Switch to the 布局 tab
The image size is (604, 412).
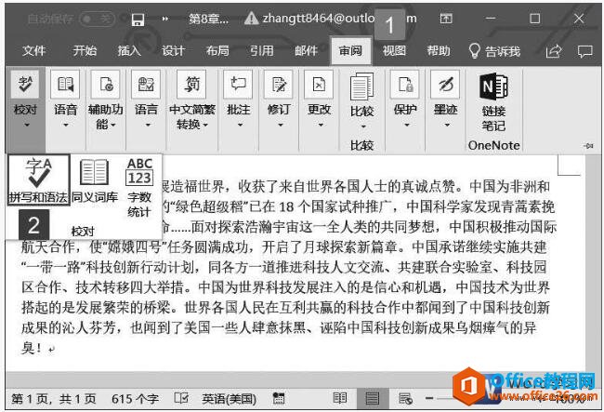[217, 50]
